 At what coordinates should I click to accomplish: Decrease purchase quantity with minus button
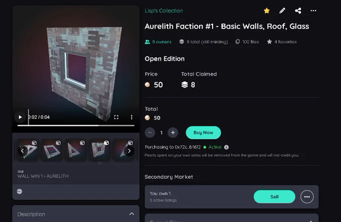coord(150,133)
